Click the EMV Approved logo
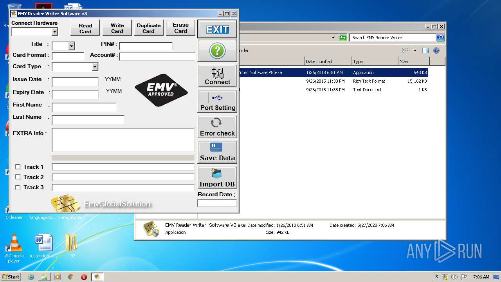 point(161,90)
